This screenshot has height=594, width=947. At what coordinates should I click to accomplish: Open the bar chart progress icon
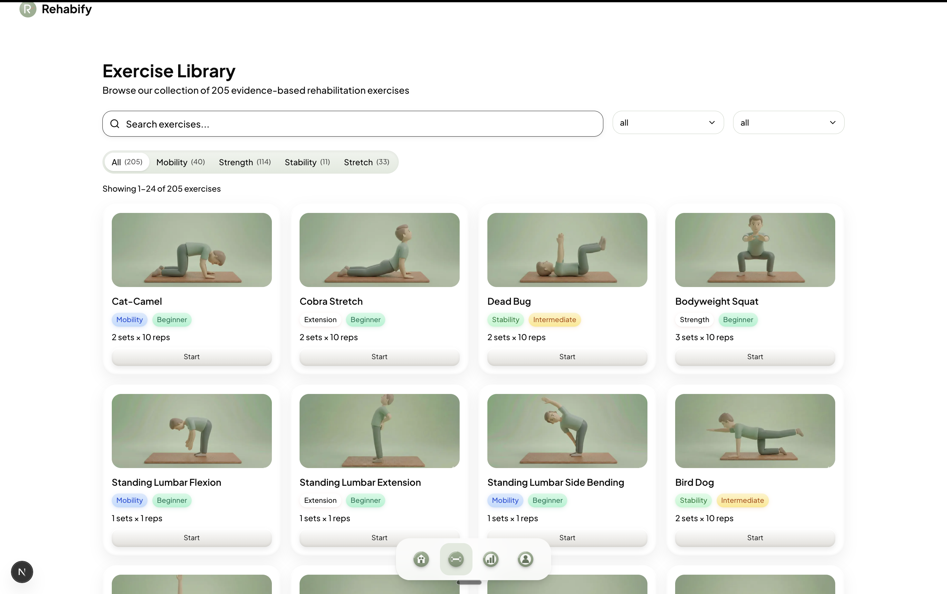pos(491,559)
